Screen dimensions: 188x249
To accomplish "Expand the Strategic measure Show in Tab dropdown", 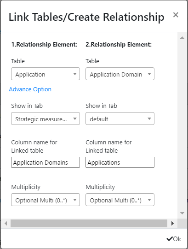I will click(x=46, y=119).
